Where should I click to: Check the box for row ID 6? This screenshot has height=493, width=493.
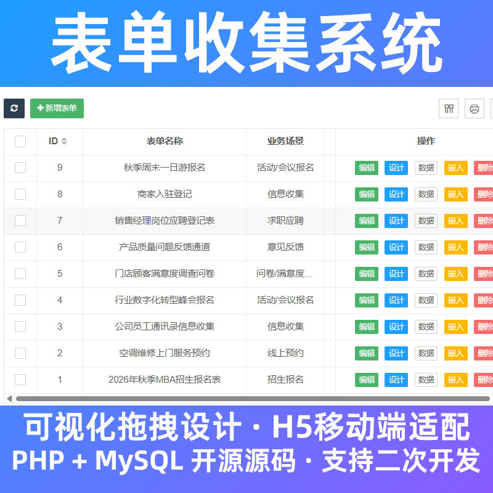[20, 247]
